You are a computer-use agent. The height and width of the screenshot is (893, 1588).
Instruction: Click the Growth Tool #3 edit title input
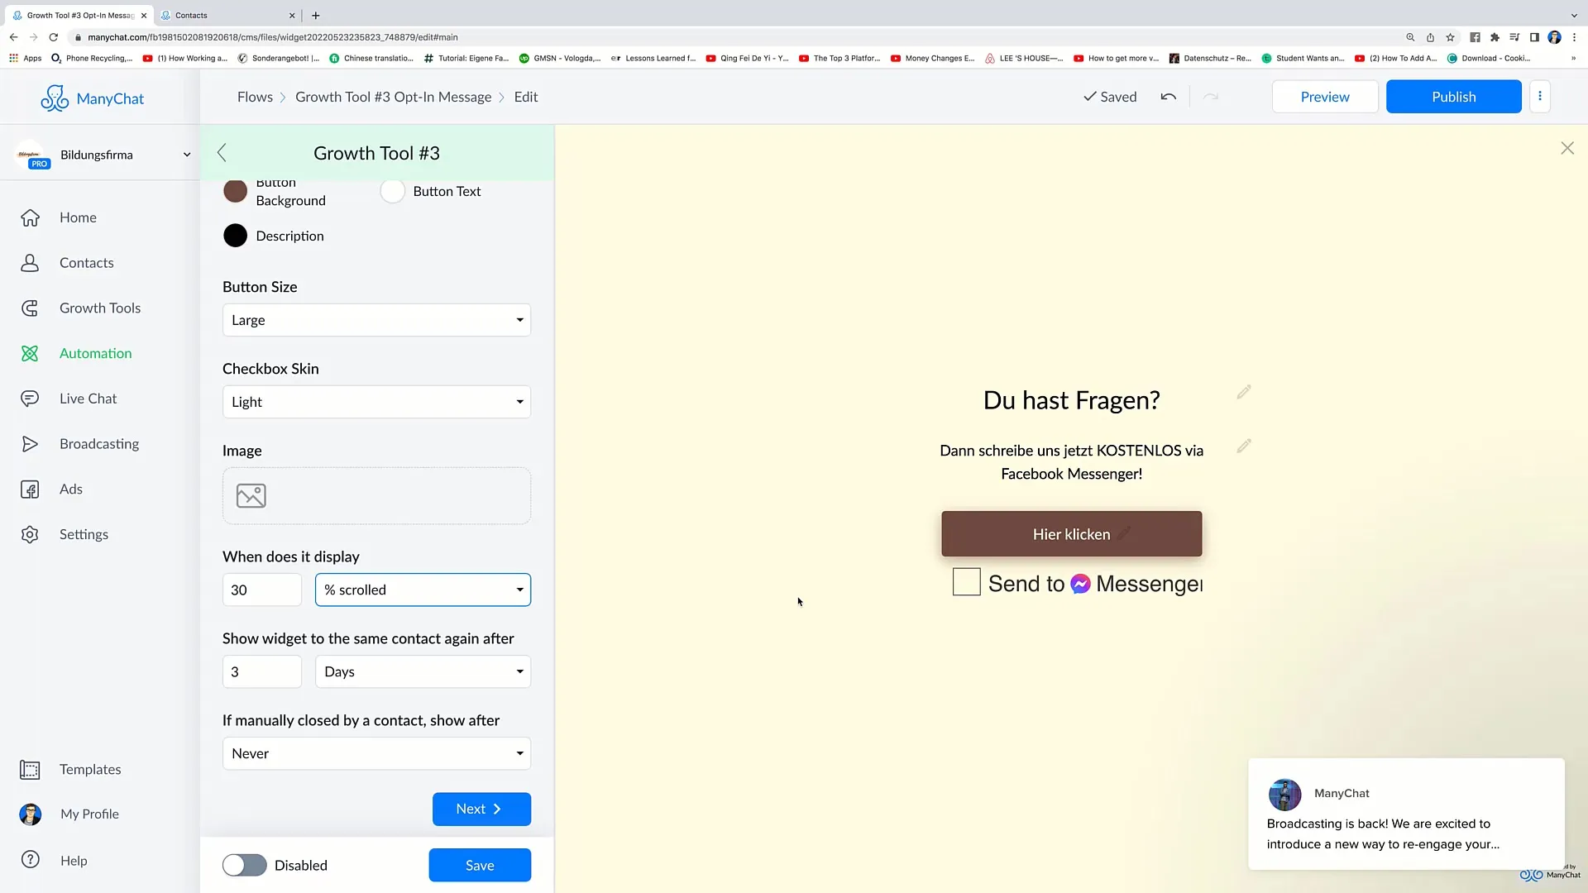(x=377, y=153)
